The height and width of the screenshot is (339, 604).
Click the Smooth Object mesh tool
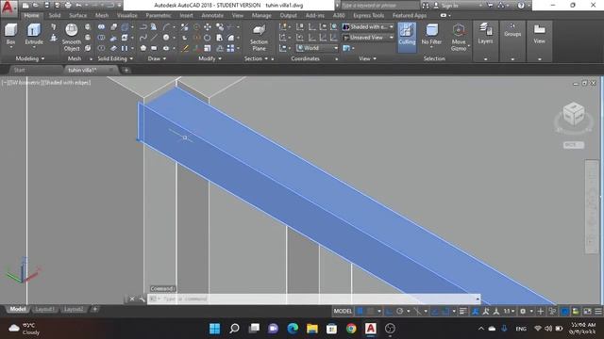click(x=72, y=38)
